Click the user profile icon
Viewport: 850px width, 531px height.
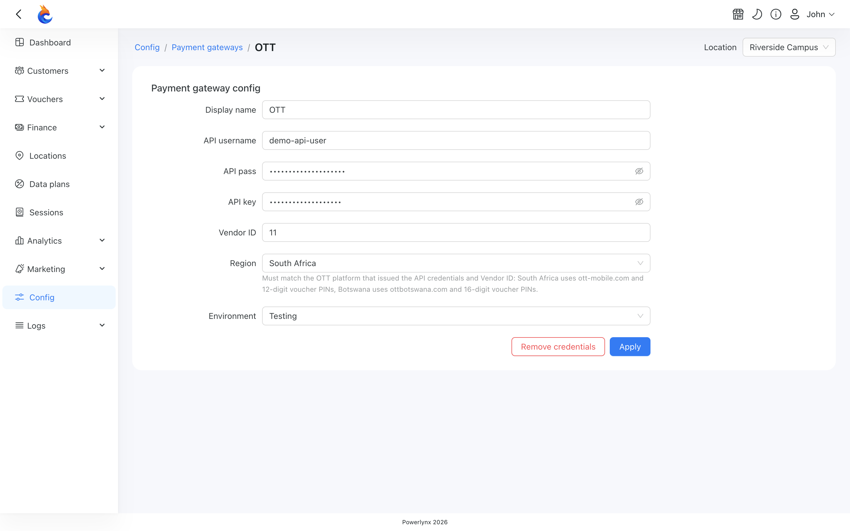pyautogui.click(x=795, y=14)
